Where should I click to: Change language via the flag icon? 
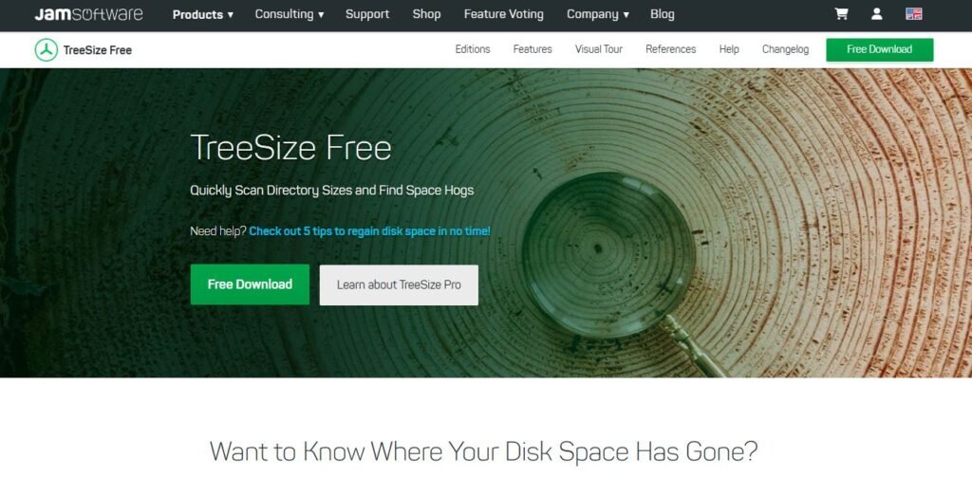click(914, 13)
